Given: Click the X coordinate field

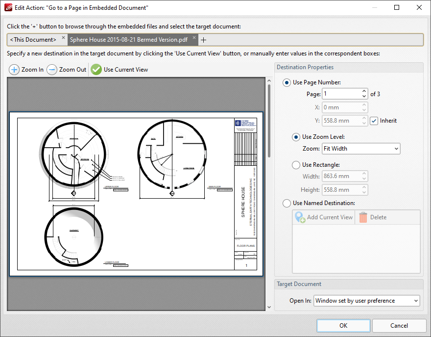Looking at the screenshot, I should point(341,107).
